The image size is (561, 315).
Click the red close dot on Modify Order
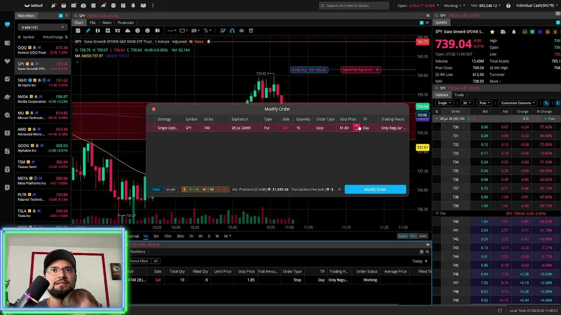[153, 109]
